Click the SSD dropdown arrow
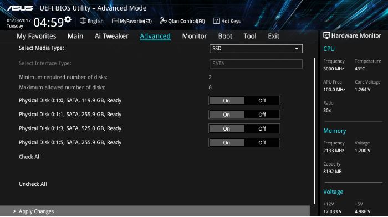Viewport: 388px width, 217px height. 297,49
